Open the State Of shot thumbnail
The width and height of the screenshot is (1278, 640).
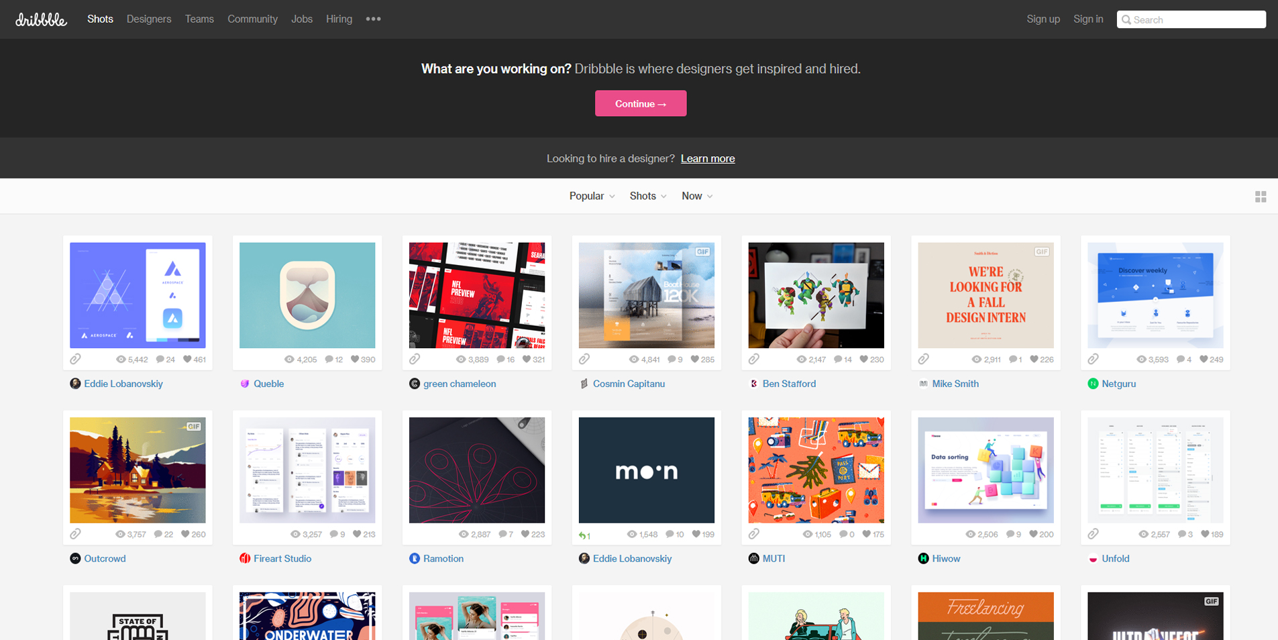click(x=138, y=616)
